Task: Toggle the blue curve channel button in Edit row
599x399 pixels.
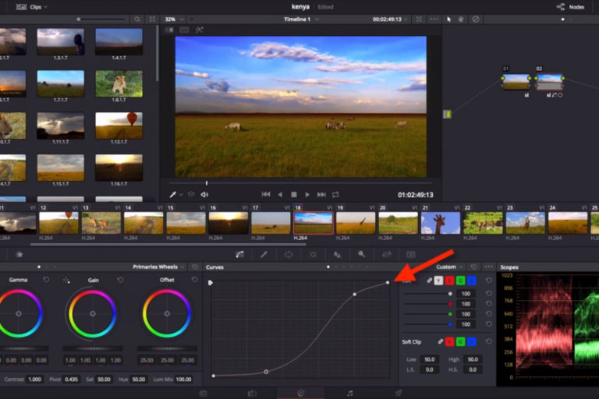Action: (x=472, y=281)
